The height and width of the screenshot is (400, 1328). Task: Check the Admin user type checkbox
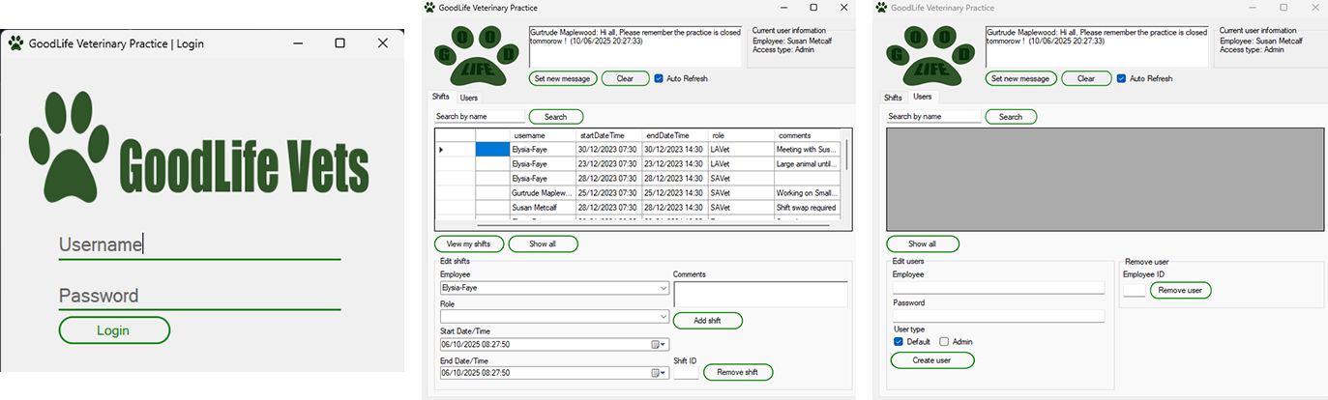pyautogui.click(x=945, y=342)
